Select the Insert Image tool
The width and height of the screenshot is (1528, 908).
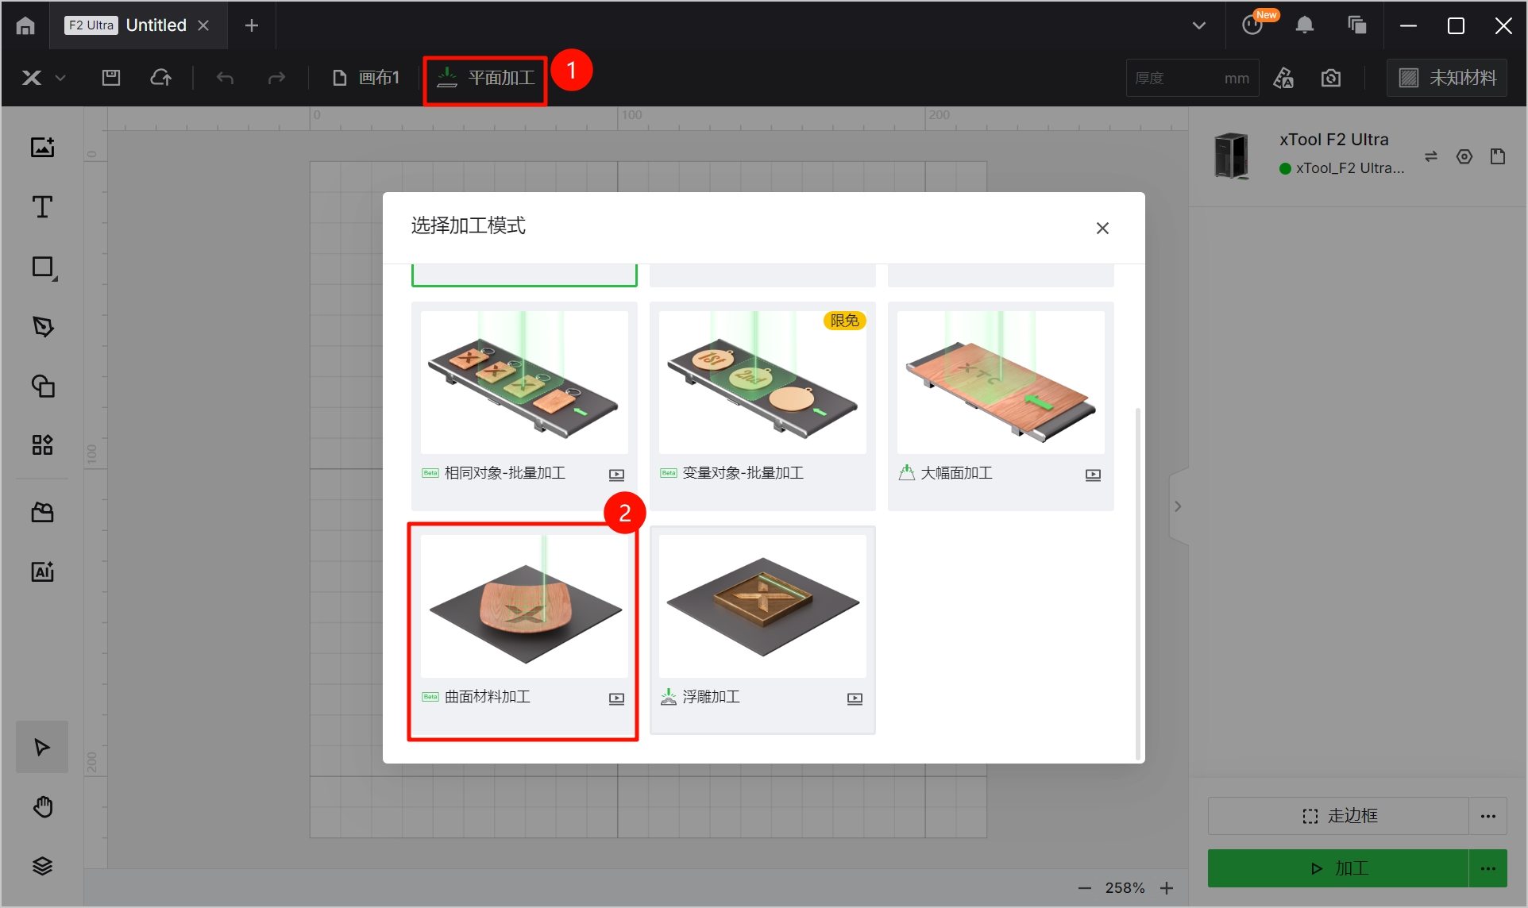tap(43, 147)
